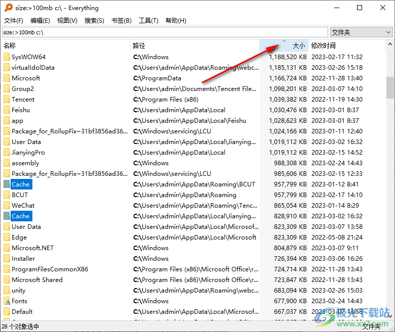Click folder icon next to app
Viewport: 395px width, 332px height.
tap(7, 120)
